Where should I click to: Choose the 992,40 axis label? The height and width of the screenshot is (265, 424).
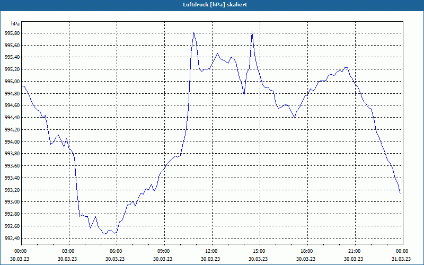point(12,238)
